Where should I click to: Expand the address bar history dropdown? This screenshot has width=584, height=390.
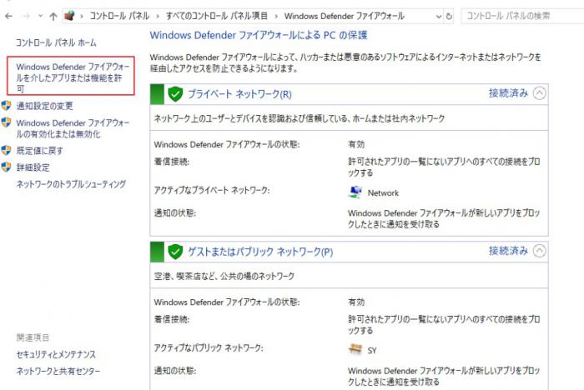(439, 17)
